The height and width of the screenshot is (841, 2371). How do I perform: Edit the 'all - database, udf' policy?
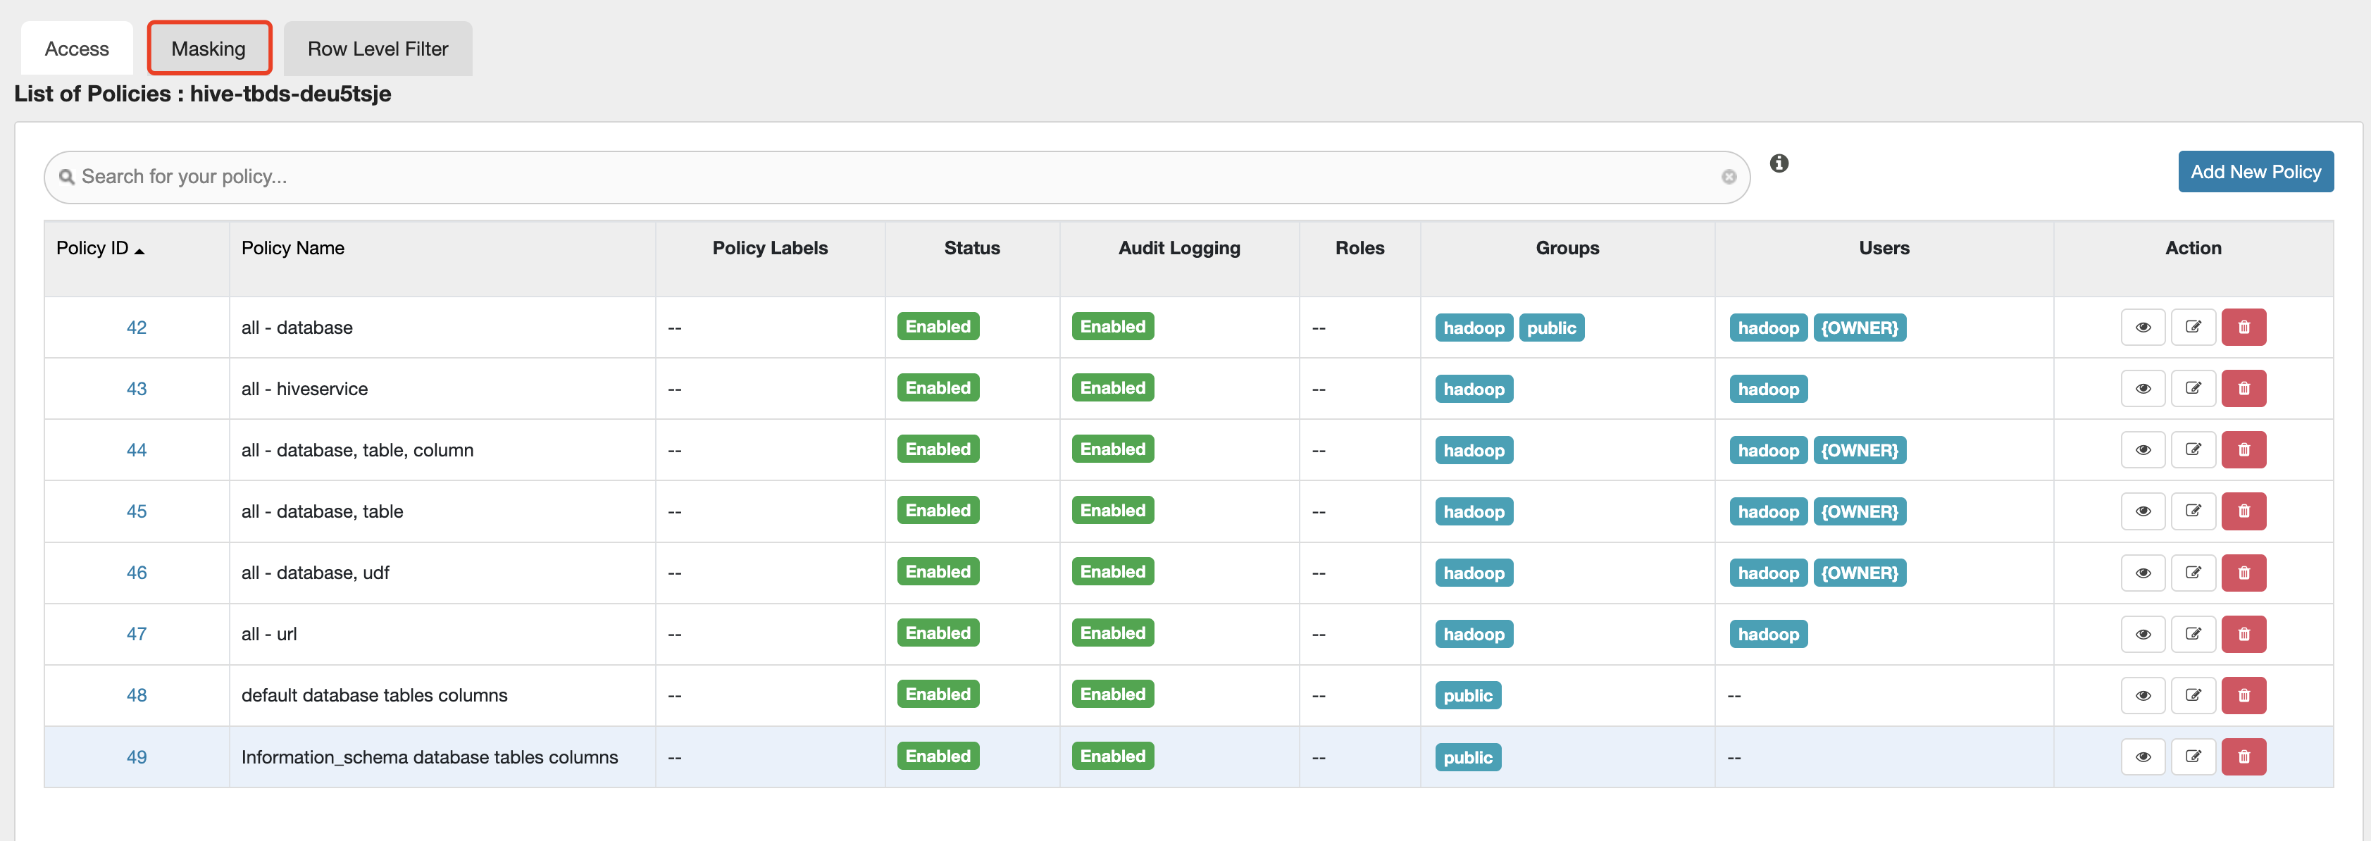[x=2193, y=573]
